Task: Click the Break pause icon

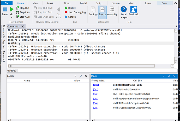Action: tap(5, 10)
